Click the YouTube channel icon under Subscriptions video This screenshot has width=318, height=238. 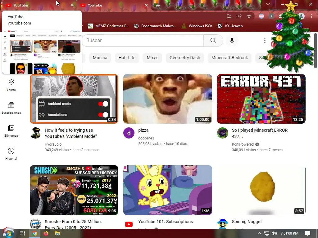(x=129, y=224)
